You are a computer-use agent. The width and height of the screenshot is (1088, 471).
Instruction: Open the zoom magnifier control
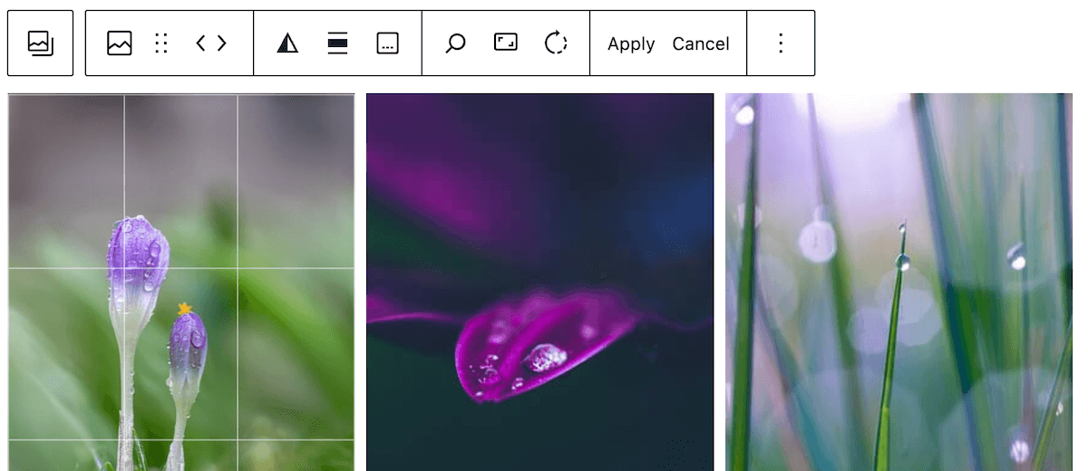click(456, 43)
